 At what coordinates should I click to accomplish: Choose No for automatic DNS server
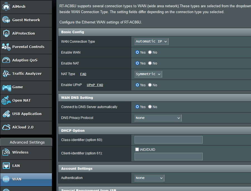pos(150,107)
